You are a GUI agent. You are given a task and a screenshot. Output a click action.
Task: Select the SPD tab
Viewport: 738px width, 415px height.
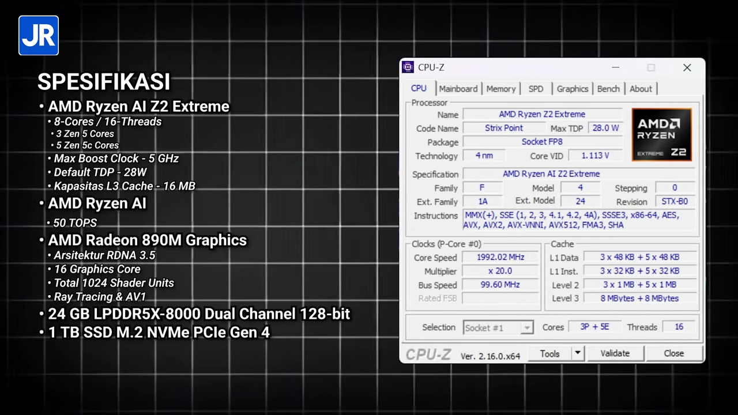[536, 89]
